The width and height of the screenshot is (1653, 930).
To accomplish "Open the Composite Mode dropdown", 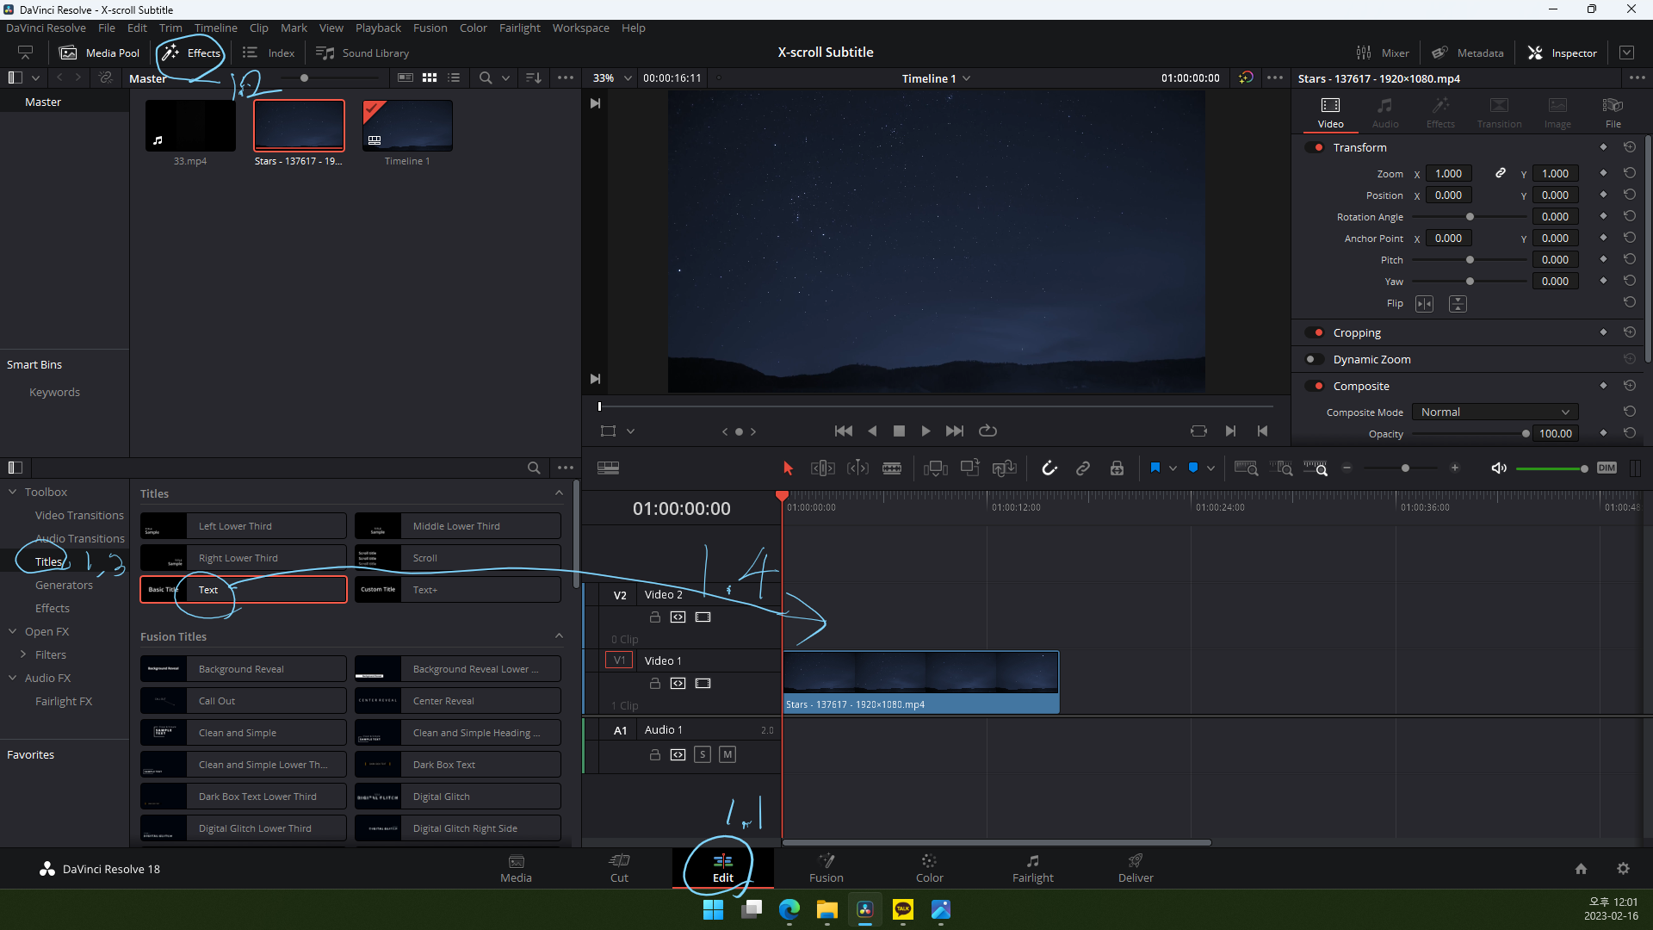I will tap(1495, 412).
